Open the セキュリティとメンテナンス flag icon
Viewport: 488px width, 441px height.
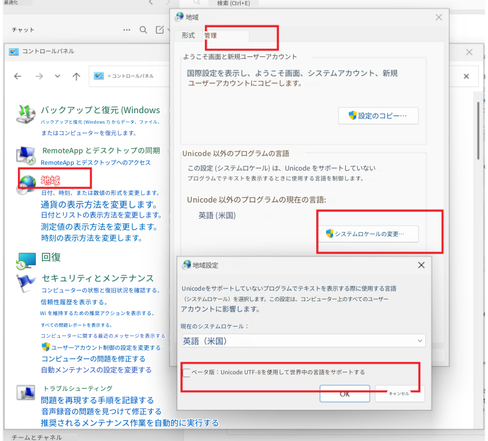26,283
